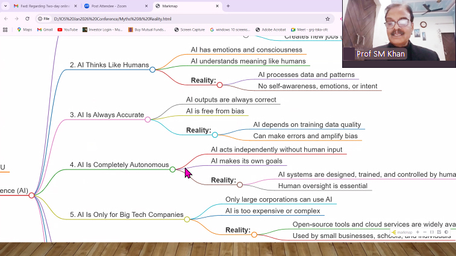Open a new browser tab
The width and height of the screenshot is (456, 256).
pos(228,6)
